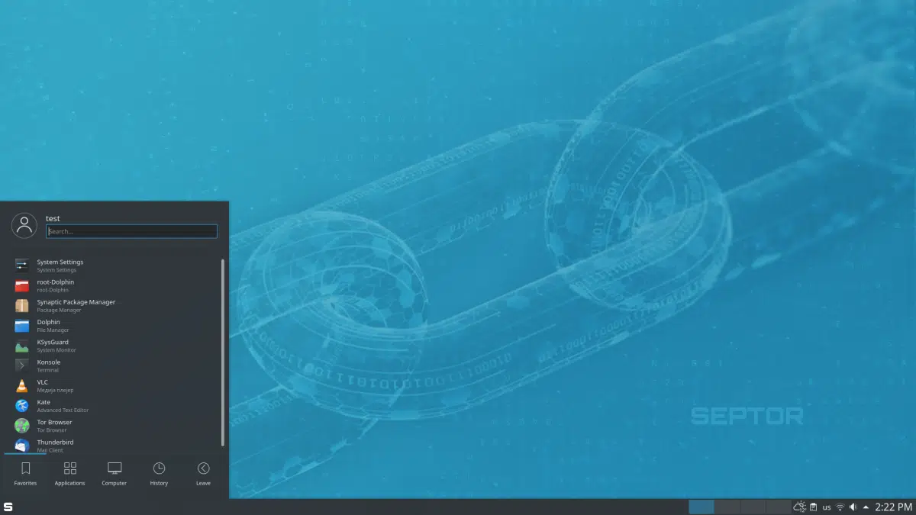Viewport: 916px width, 515px height.
Task: Open the Wi-Fi network tray icon
Action: point(840,507)
